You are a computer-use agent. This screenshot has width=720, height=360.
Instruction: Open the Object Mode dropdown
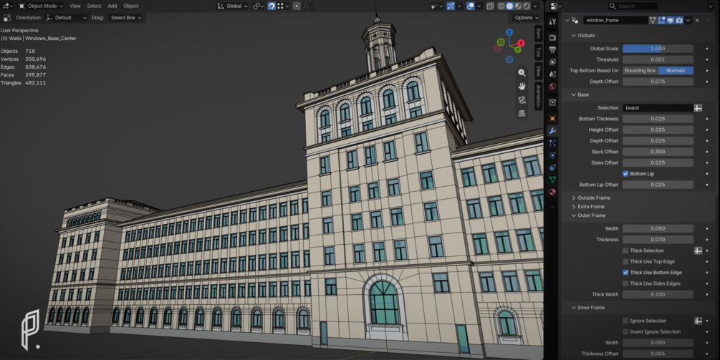point(40,6)
